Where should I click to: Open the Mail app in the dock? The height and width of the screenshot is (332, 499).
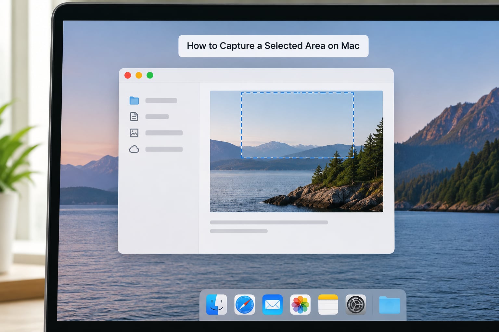[x=273, y=305]
